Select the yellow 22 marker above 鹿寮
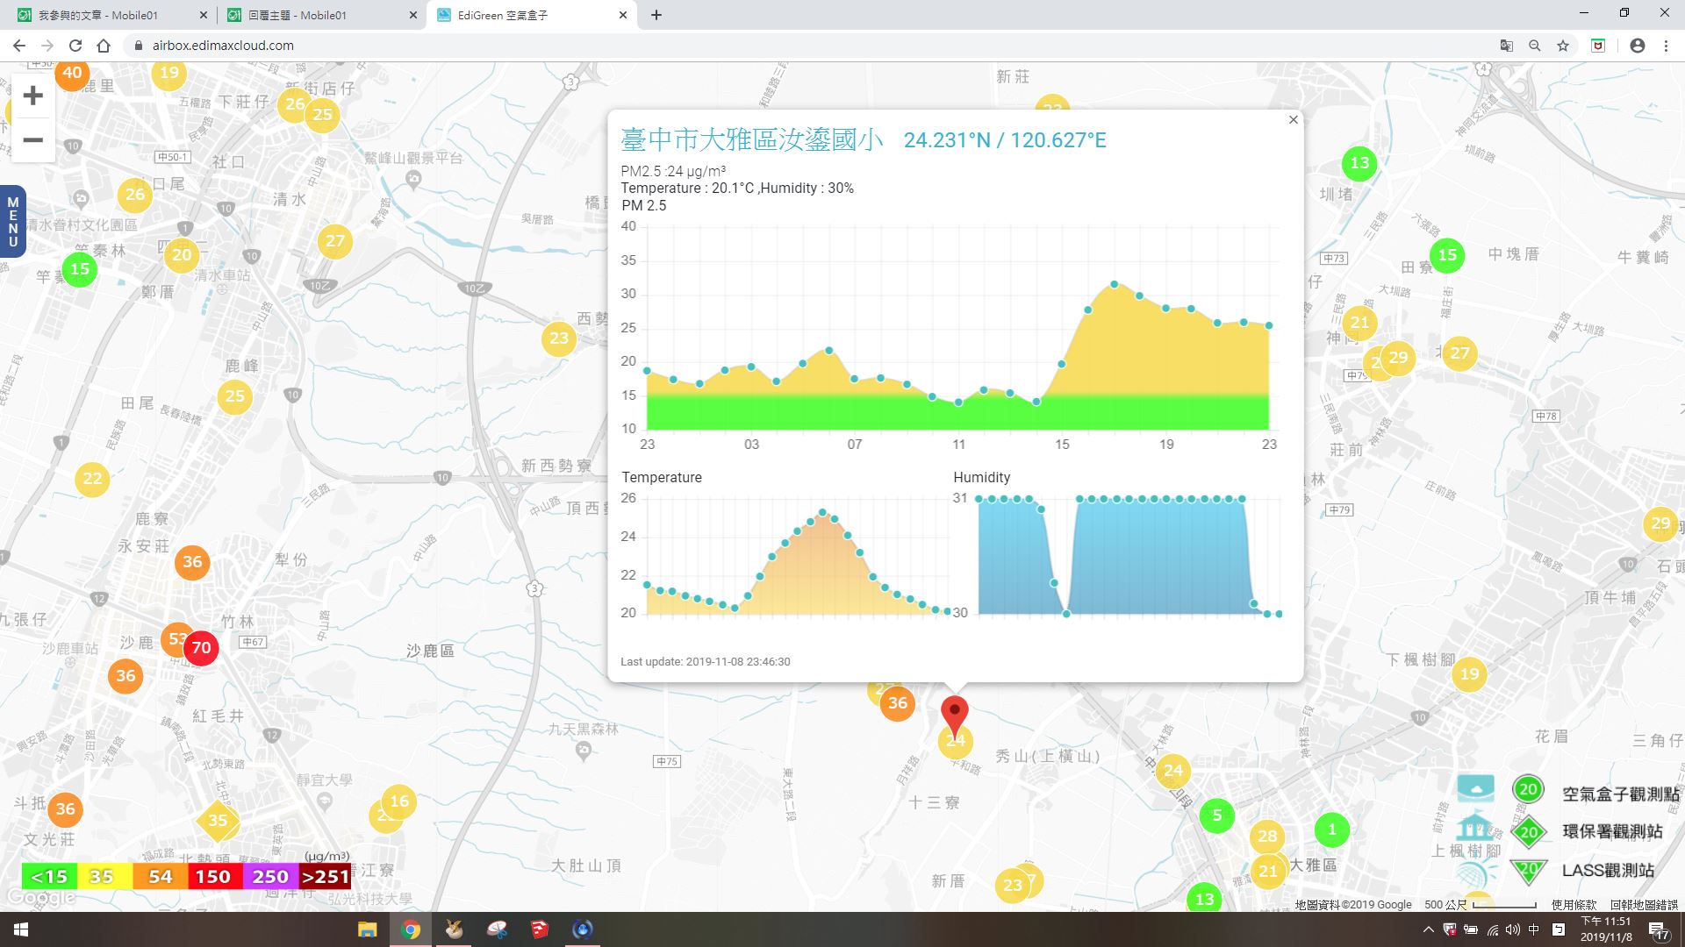Screen dimensions: 1685x947 point(92,479)
